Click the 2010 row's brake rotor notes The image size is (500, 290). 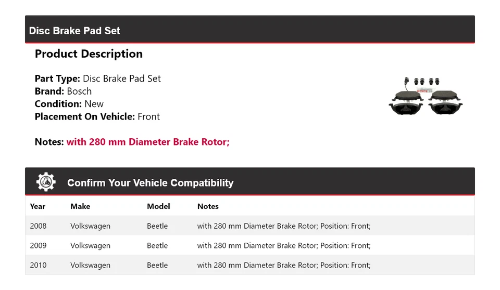coord(283,265)
